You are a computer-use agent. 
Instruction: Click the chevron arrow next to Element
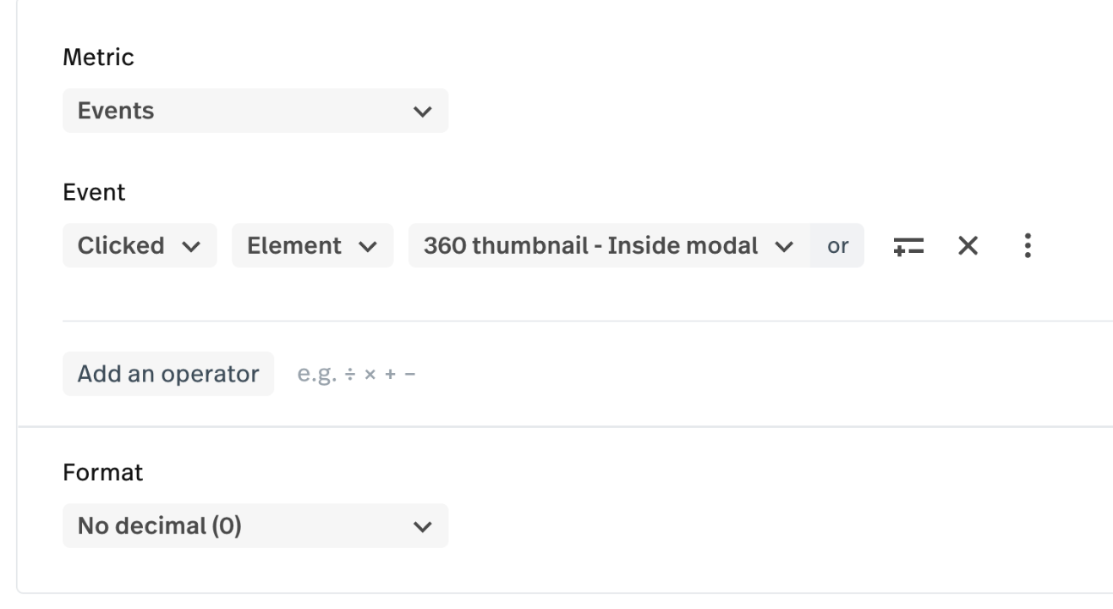point(369,246)
